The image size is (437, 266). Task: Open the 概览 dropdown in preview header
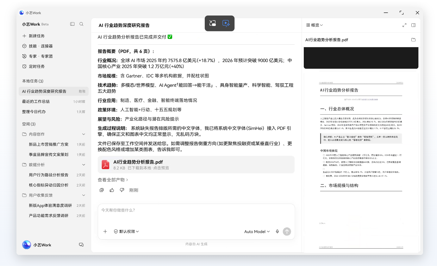pos(315,25)
